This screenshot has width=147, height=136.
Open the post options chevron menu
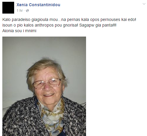click(144, 4)
